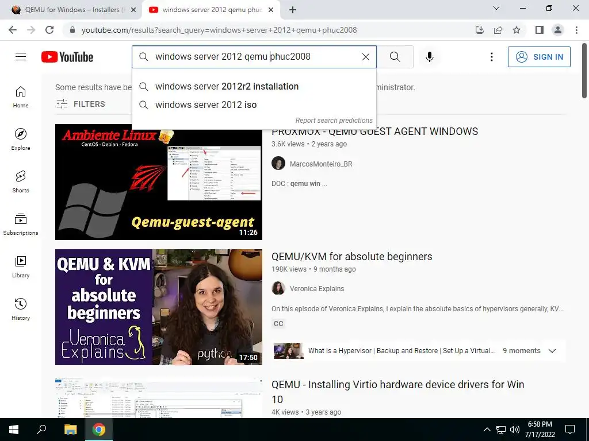Open History in sidebar
Screen dimensions: 589x441
(x=21, y=309)
